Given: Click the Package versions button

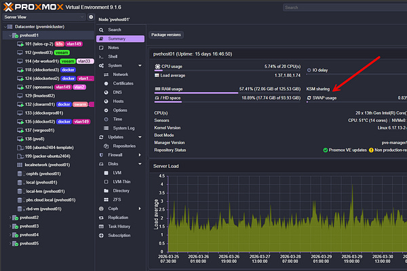Looking at the screenshot, I should 166,34.
